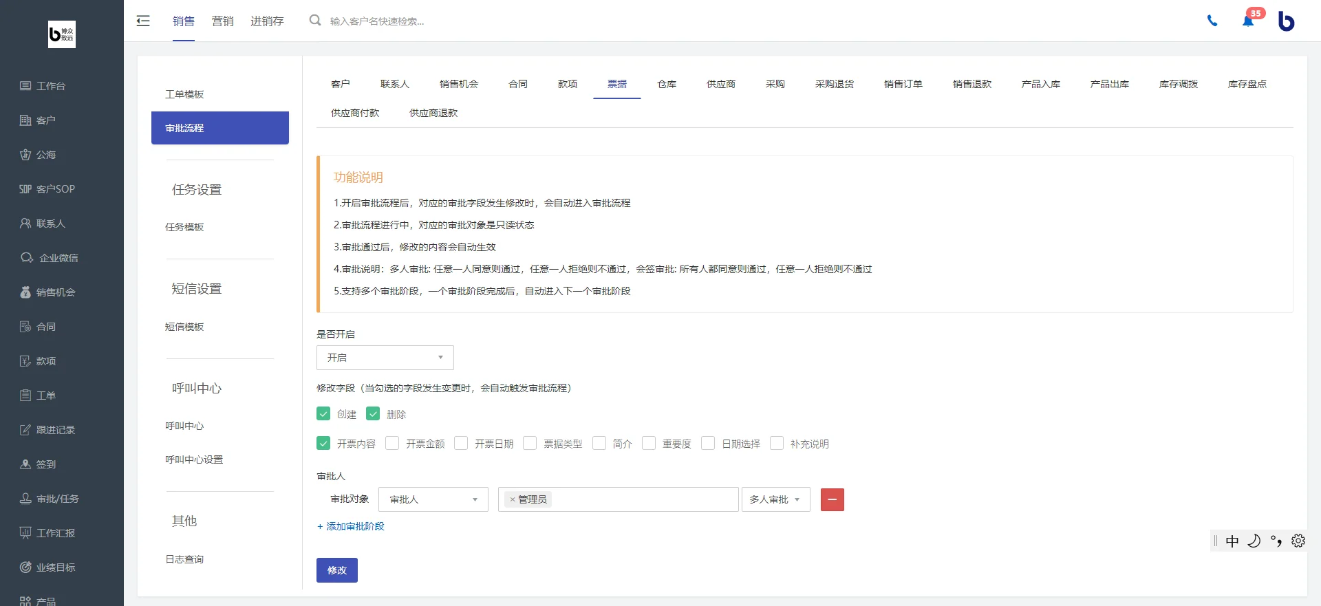Select 审批流程 in settings menu
The height and width of the screenshot is (606, 1321).
pyautogui.click(x=220, y=128)
